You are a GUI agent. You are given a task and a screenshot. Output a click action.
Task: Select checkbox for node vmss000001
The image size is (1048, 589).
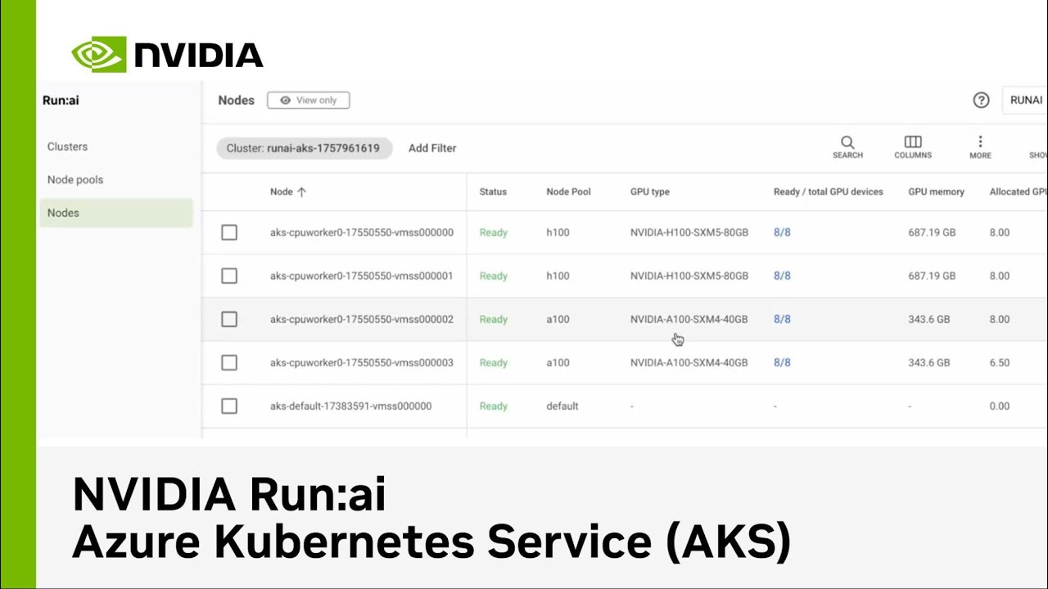pyautogui.click(x=229, y=276)
